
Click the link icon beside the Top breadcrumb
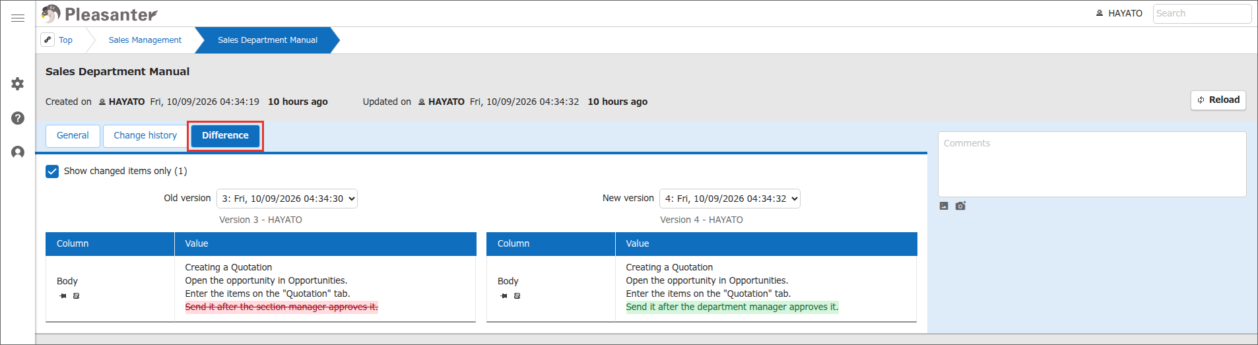tap(48, 40)
